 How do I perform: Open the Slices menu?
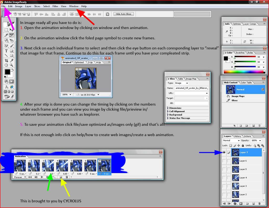pos(37,6)
